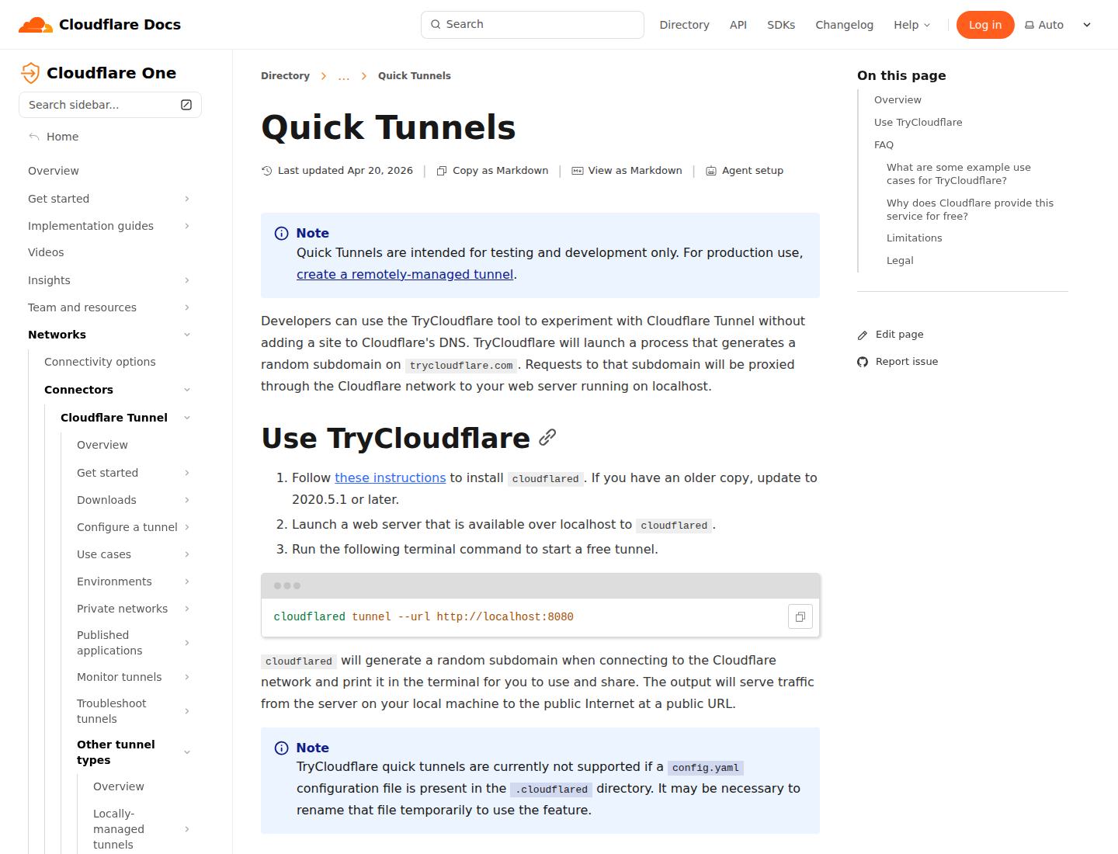The width and height of the screenshot is (1118, 854).
Task: Open Connectivity options in the sidebar
Action: tap(99, 362)
